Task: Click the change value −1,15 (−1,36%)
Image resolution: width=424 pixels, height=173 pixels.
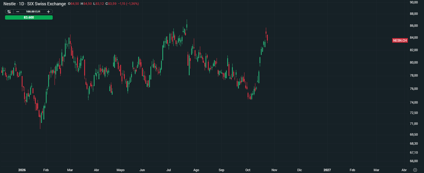Action: pos(128,4)
